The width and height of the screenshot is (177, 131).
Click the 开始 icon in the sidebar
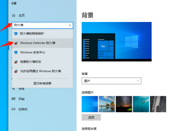point(13,99)
